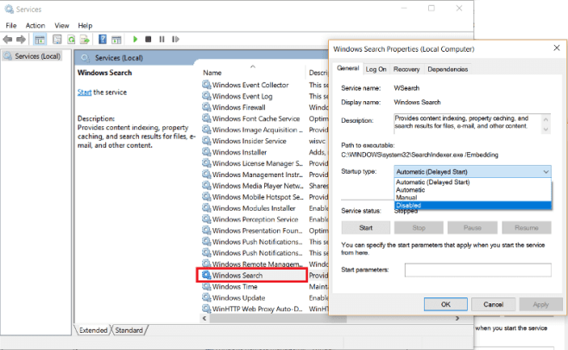568x350 pixels.
Task: Click the services list right scroll arrow
Action: 458,318
